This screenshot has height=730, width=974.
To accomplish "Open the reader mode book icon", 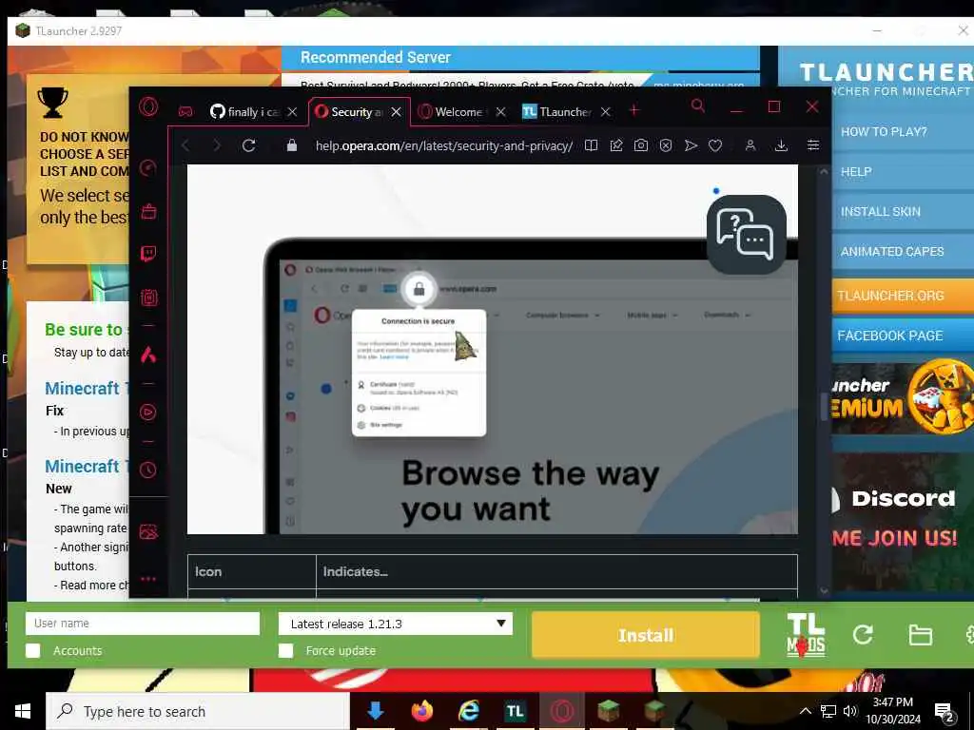I will 592,145.
